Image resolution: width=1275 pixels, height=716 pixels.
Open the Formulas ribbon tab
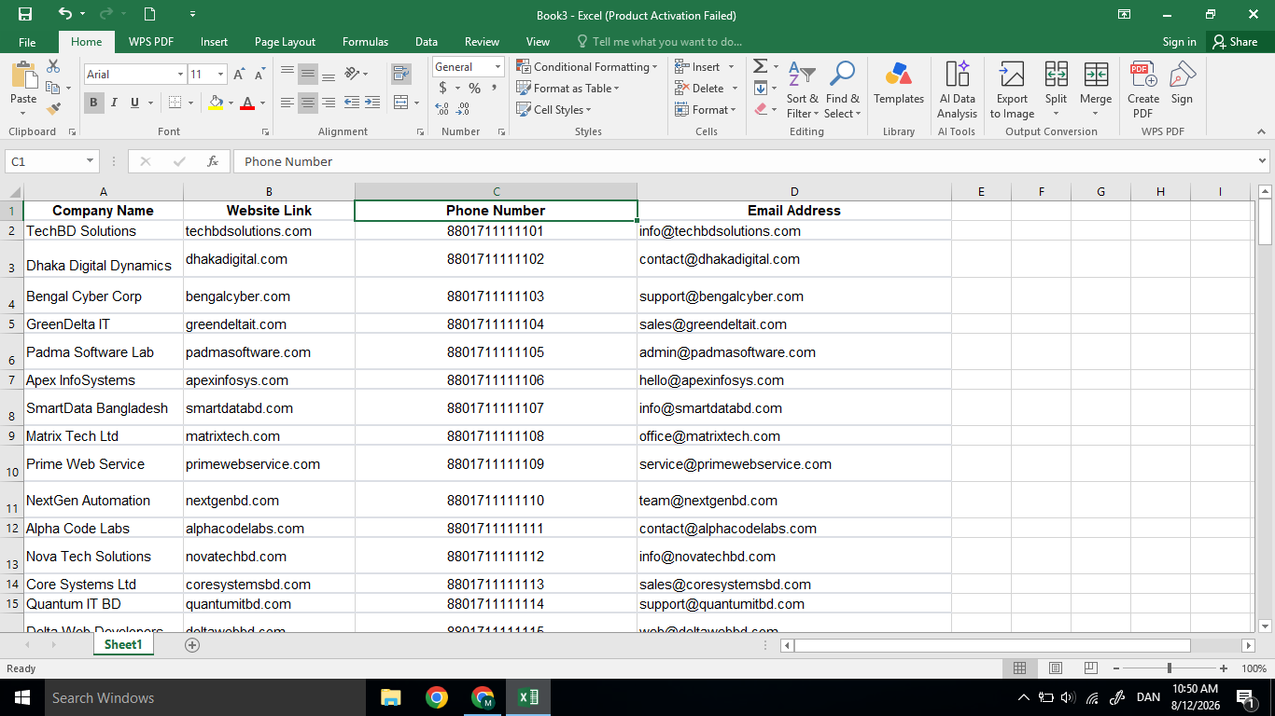tap(365, 42)
